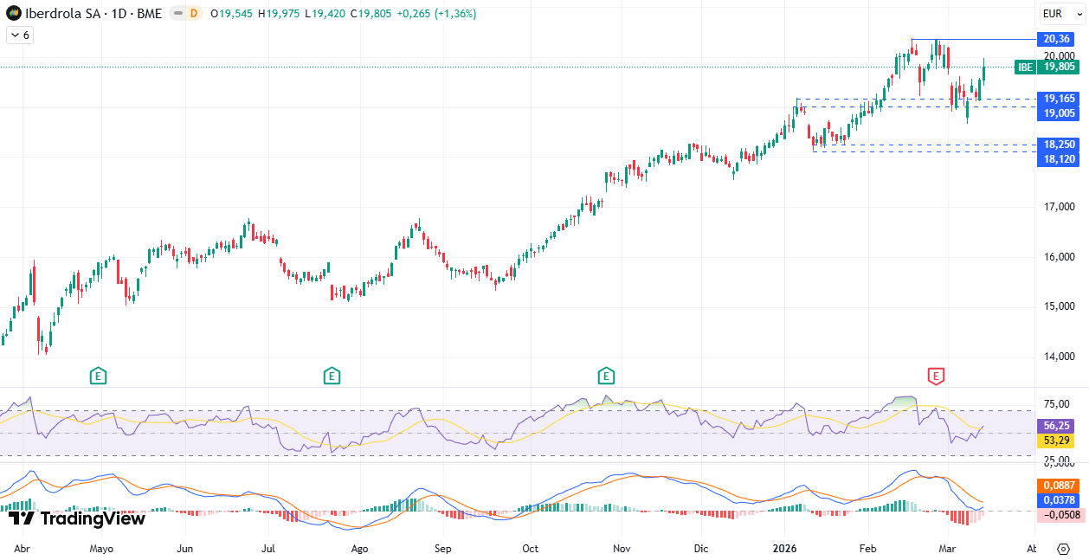Image resolution: width=1089 pixels, height=560 pixels.
Task: Click the Iberdrola SA company logo
Action: (13, 13)
